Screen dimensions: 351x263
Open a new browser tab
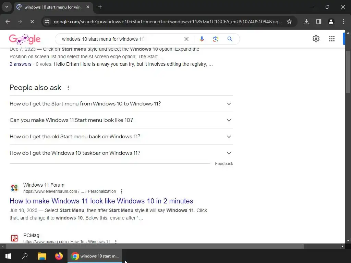[100, 7]
